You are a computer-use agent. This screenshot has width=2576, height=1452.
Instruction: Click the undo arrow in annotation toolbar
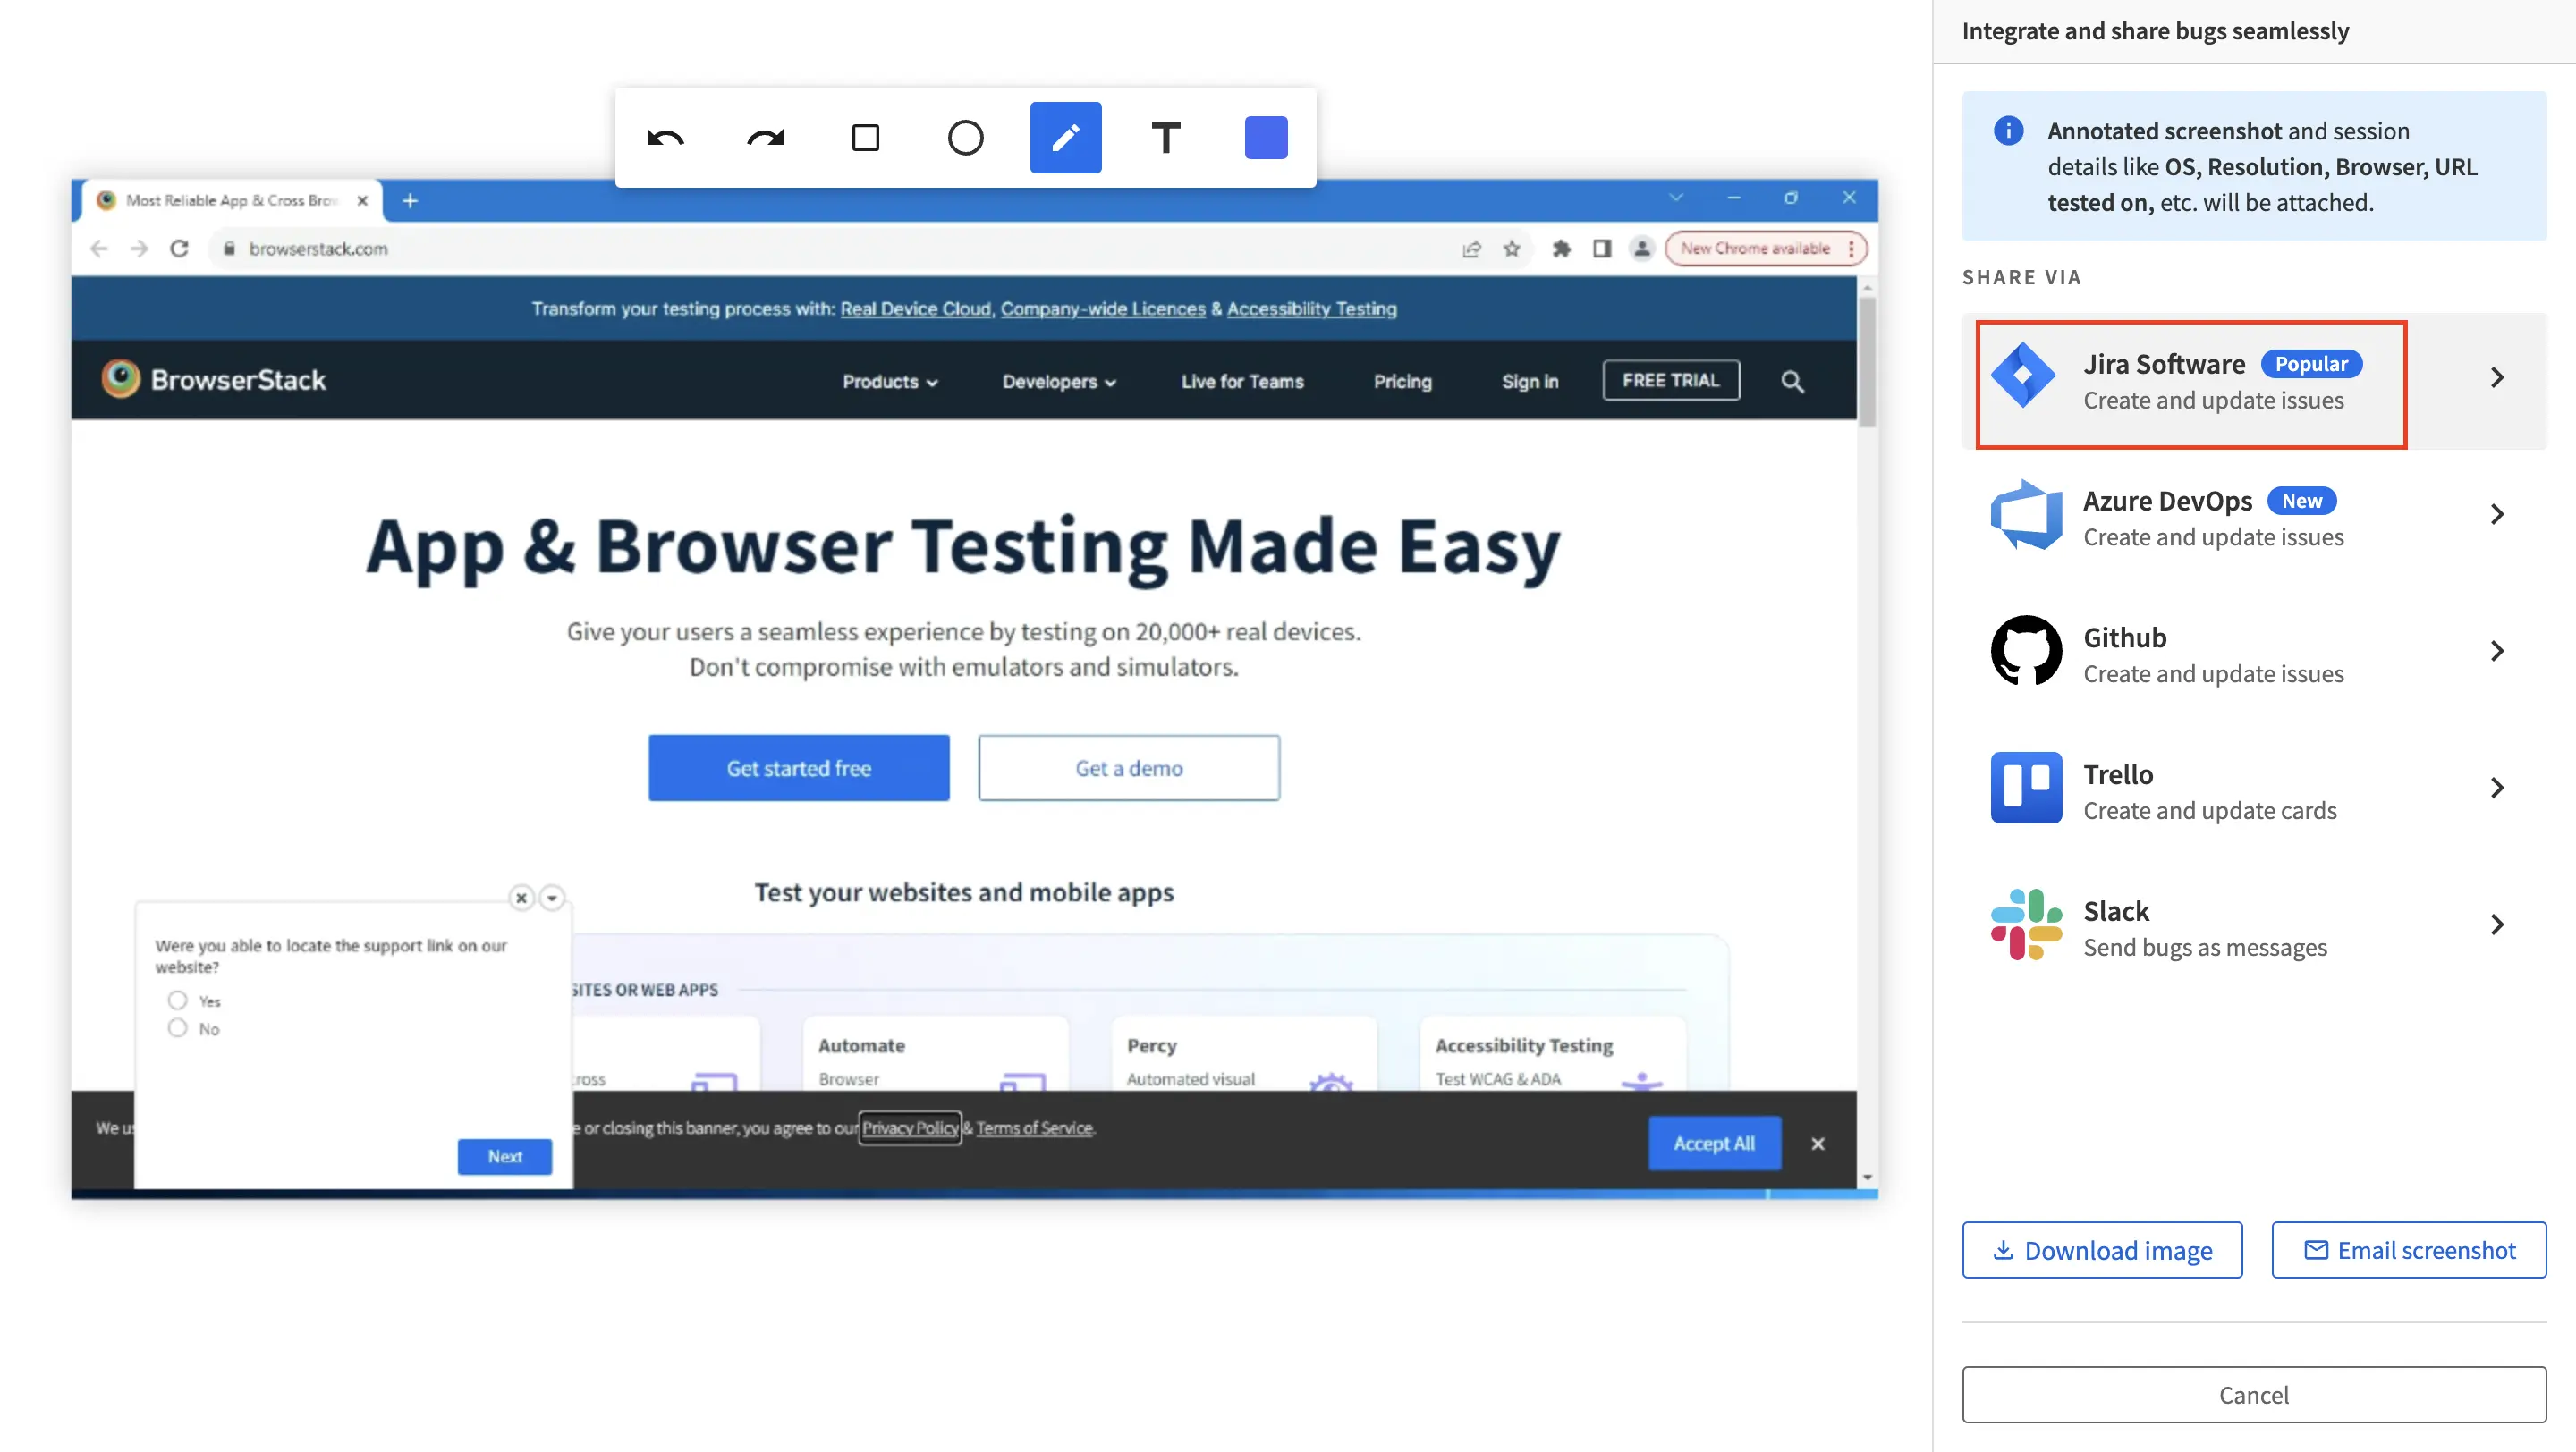pos(665,138)
